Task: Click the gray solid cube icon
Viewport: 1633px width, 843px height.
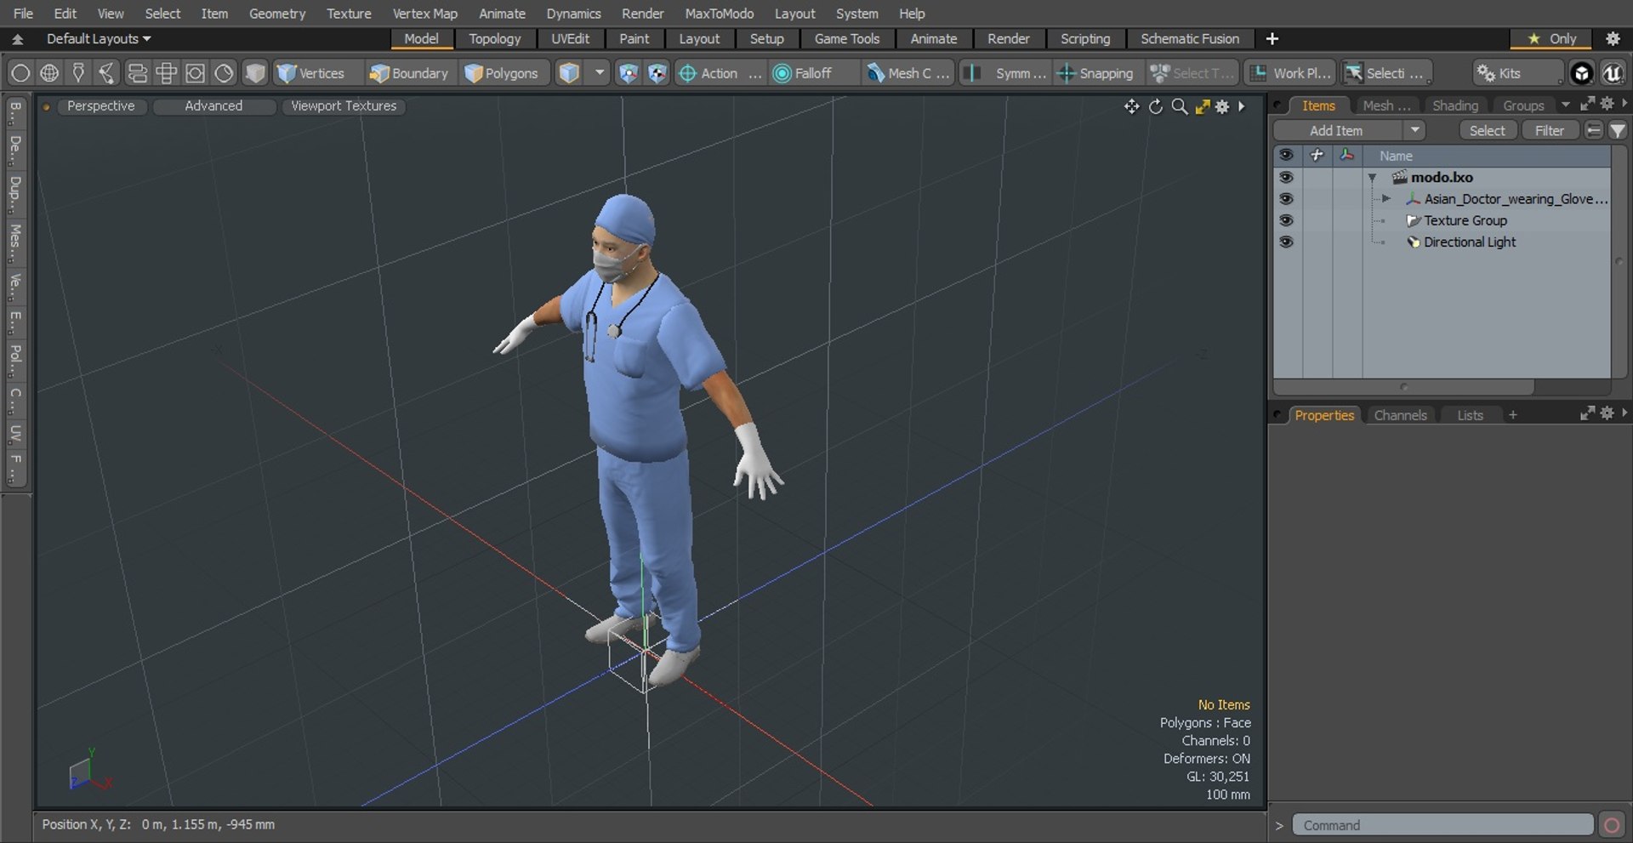Action: [254, 73]
